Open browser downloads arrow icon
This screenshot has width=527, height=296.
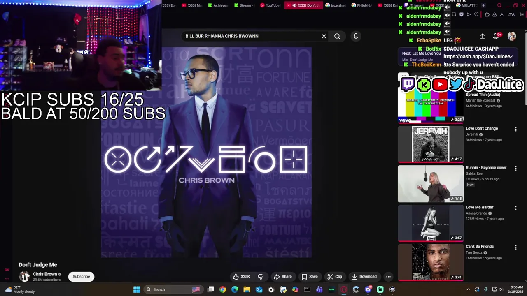(x=502, y=14)
